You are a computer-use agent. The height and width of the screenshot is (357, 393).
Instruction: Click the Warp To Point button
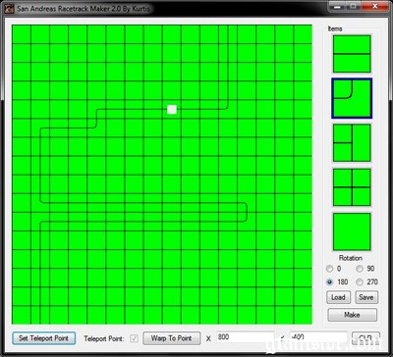pyautogui.click(x=172, y=338)
